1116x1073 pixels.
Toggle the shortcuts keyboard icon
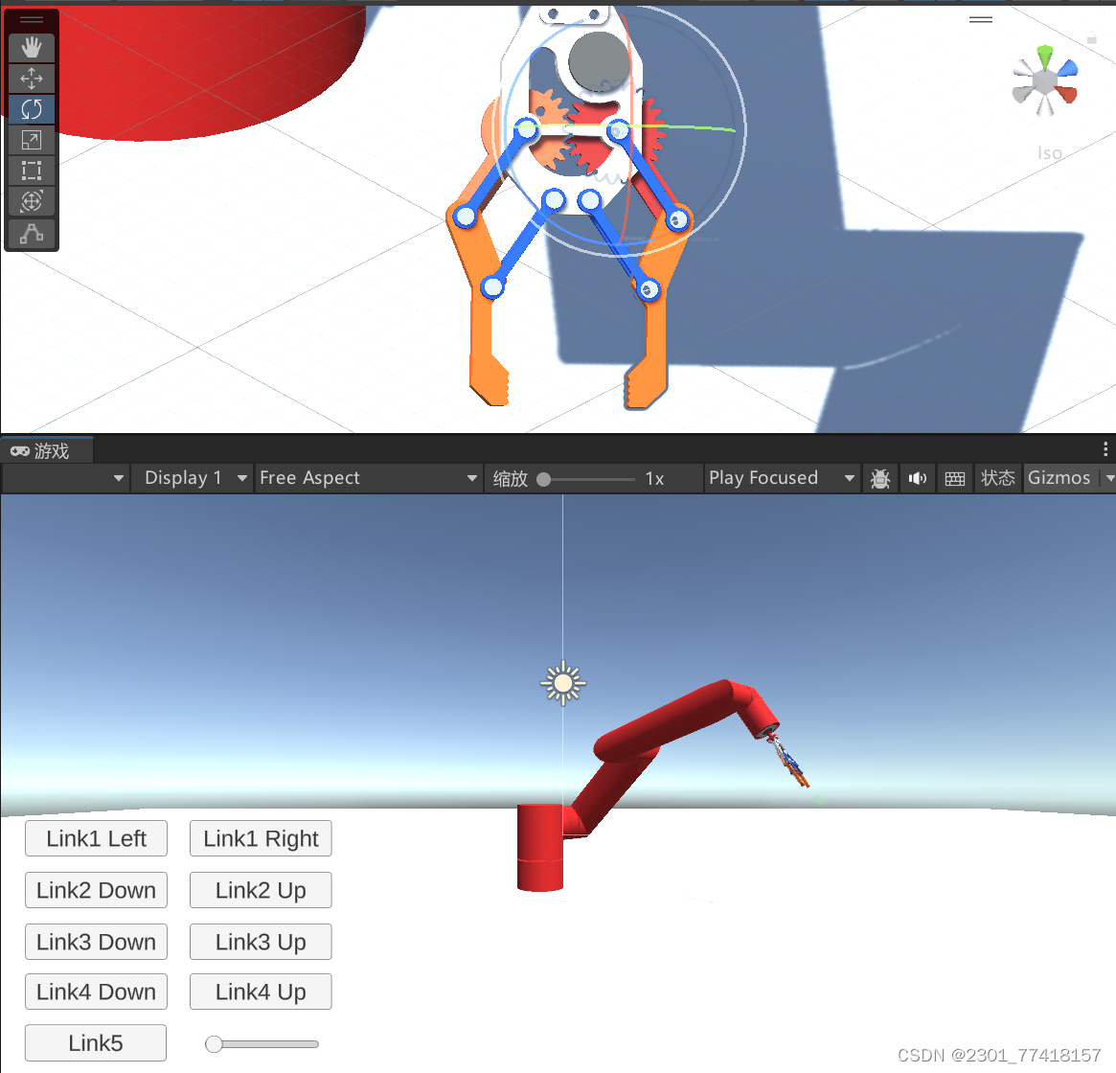[954, 478]
